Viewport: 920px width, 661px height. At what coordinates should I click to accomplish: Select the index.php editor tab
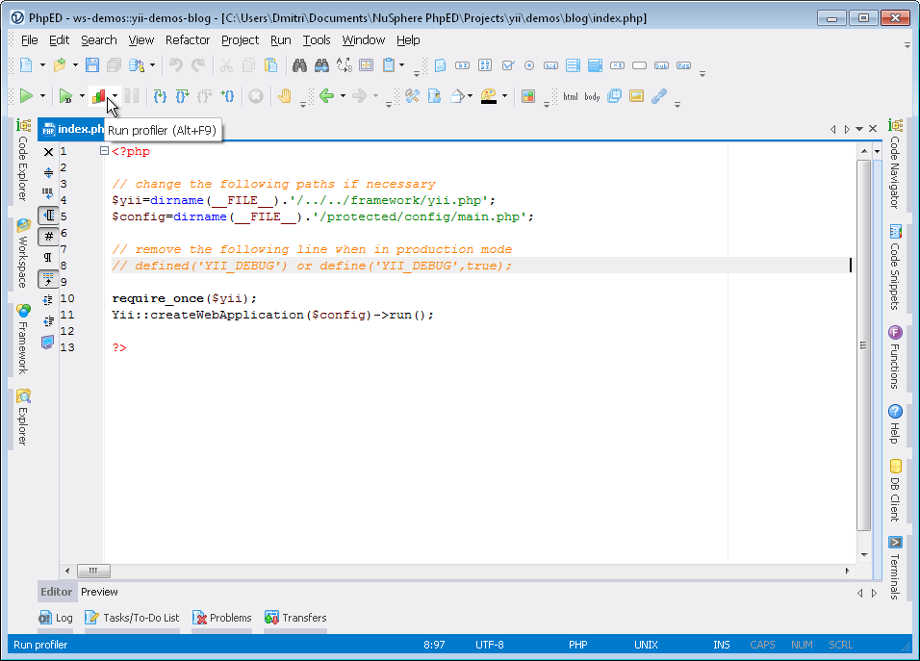pyautogui.click(x=71, y=129)
